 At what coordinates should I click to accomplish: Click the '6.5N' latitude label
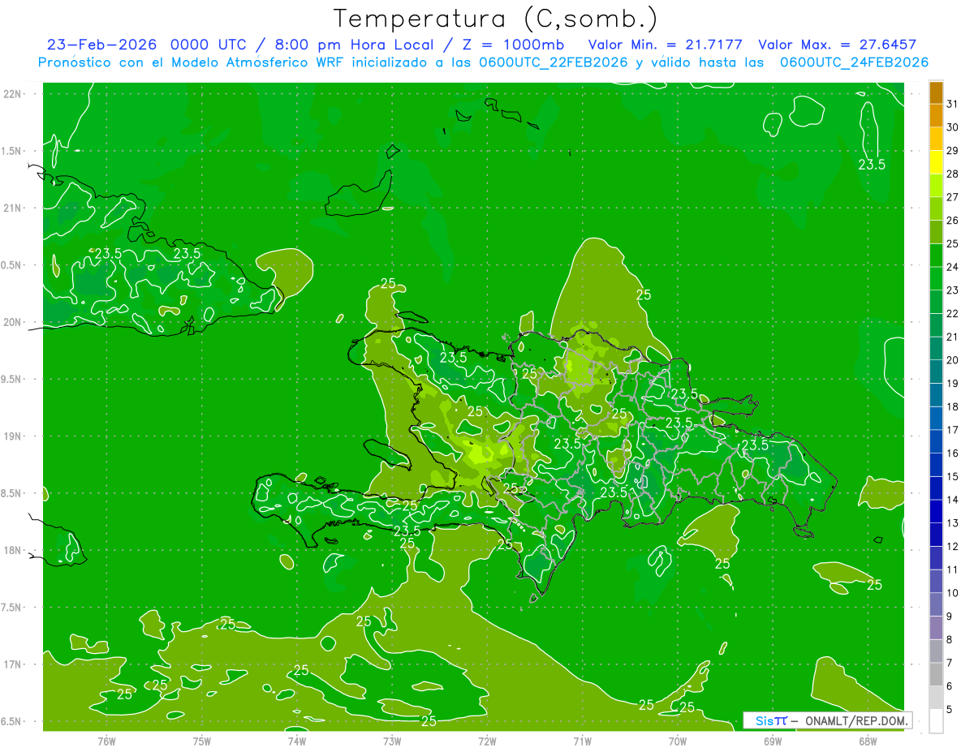(x=11, y=722)
